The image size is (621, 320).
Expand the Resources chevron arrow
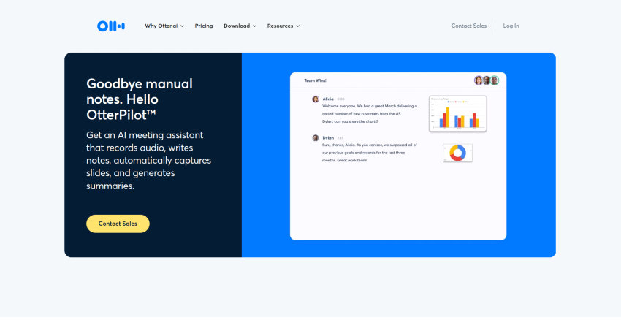[x=298, y=26]
